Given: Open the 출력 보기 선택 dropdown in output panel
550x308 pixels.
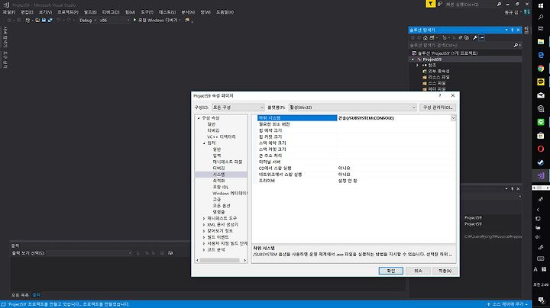Looking at the screenshot, I should (x=90, y=253).
